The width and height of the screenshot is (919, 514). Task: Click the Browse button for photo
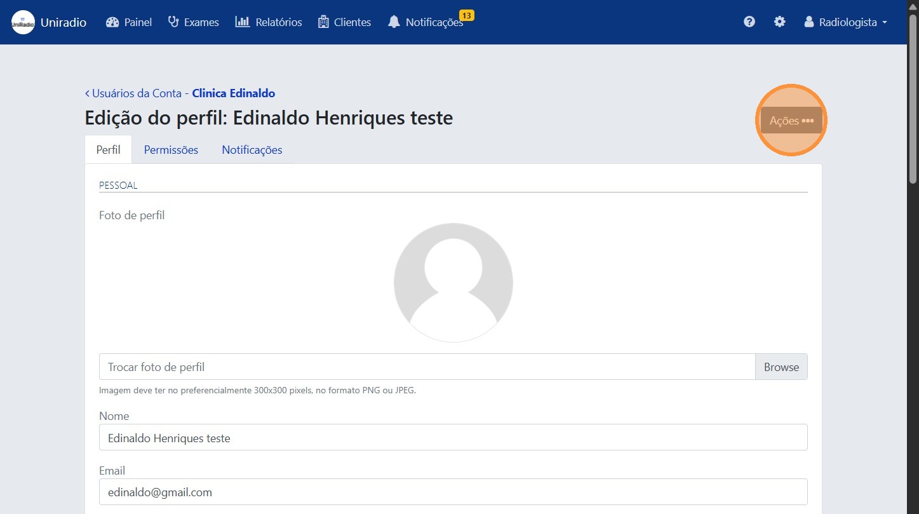[x=781, y=367]
